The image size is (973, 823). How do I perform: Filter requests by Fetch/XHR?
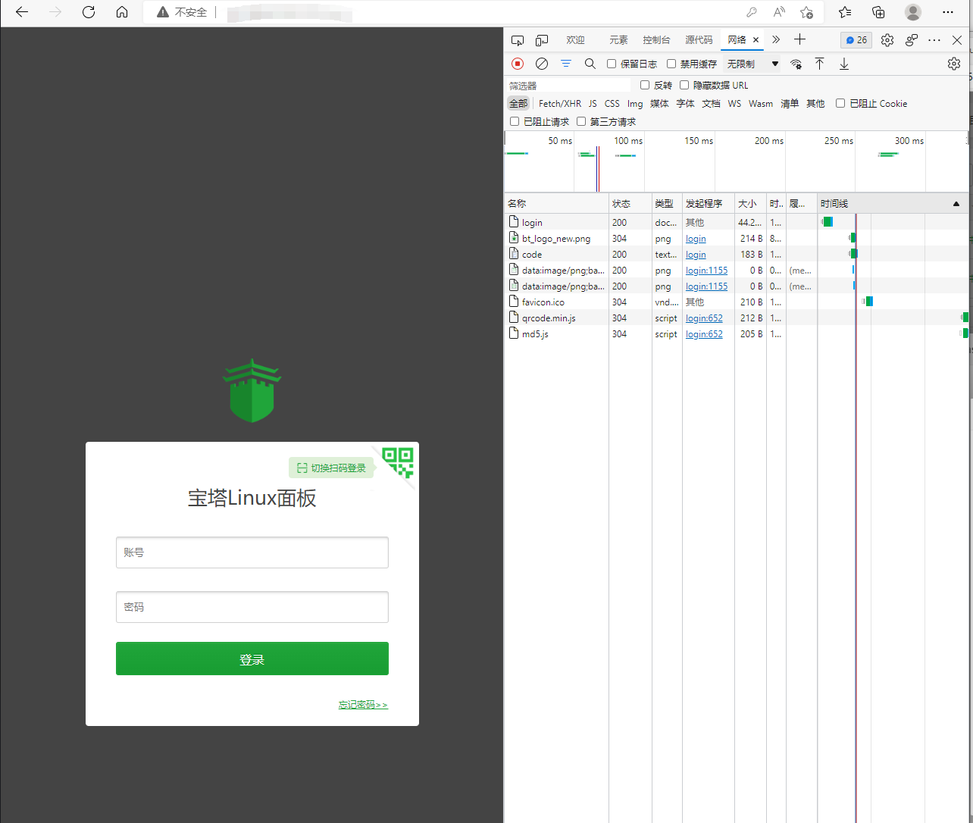[560, 104]
